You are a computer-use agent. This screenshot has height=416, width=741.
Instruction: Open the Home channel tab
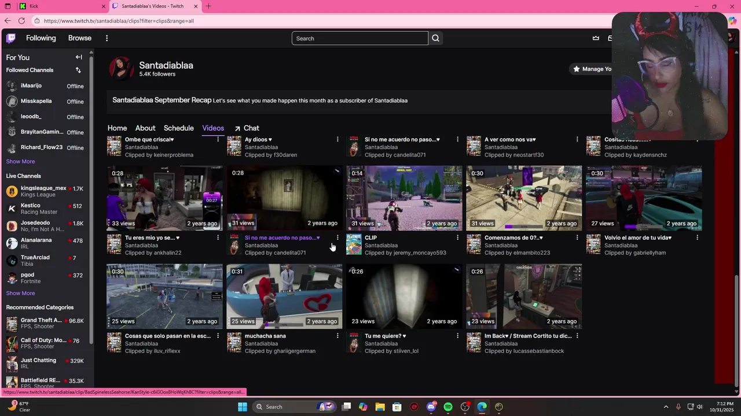pyautogui.click(x=117, y=128)
